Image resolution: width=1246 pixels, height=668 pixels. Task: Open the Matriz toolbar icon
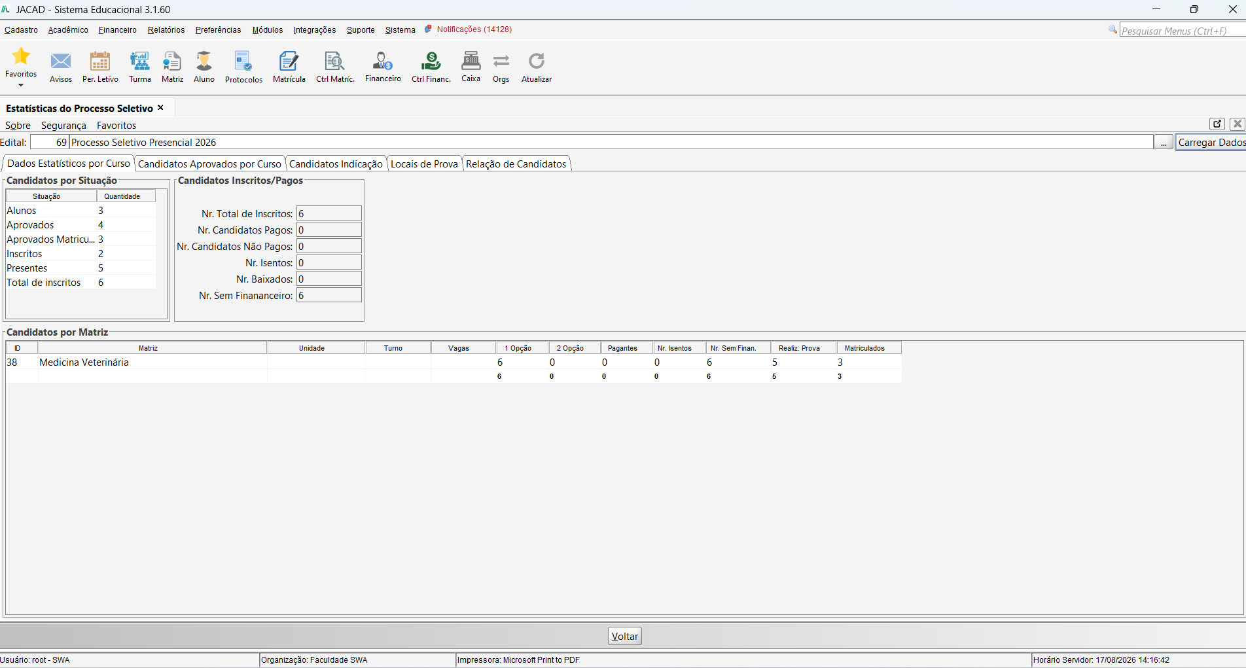(x=172, y=62)
